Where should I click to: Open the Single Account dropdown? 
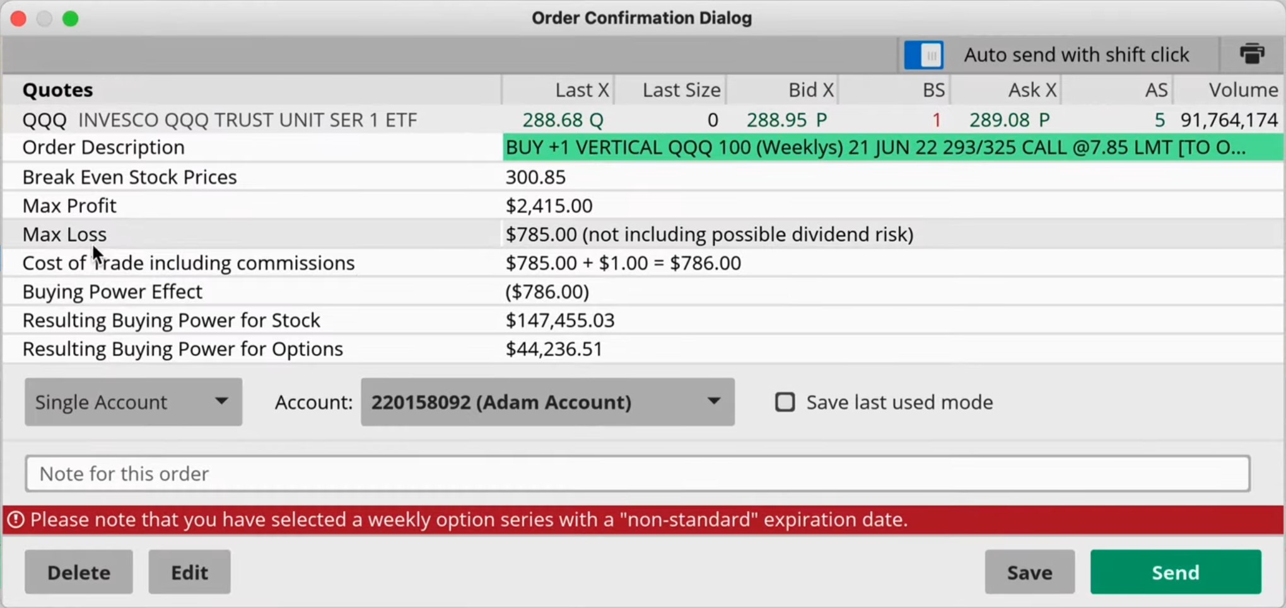(x=133, y=402)
